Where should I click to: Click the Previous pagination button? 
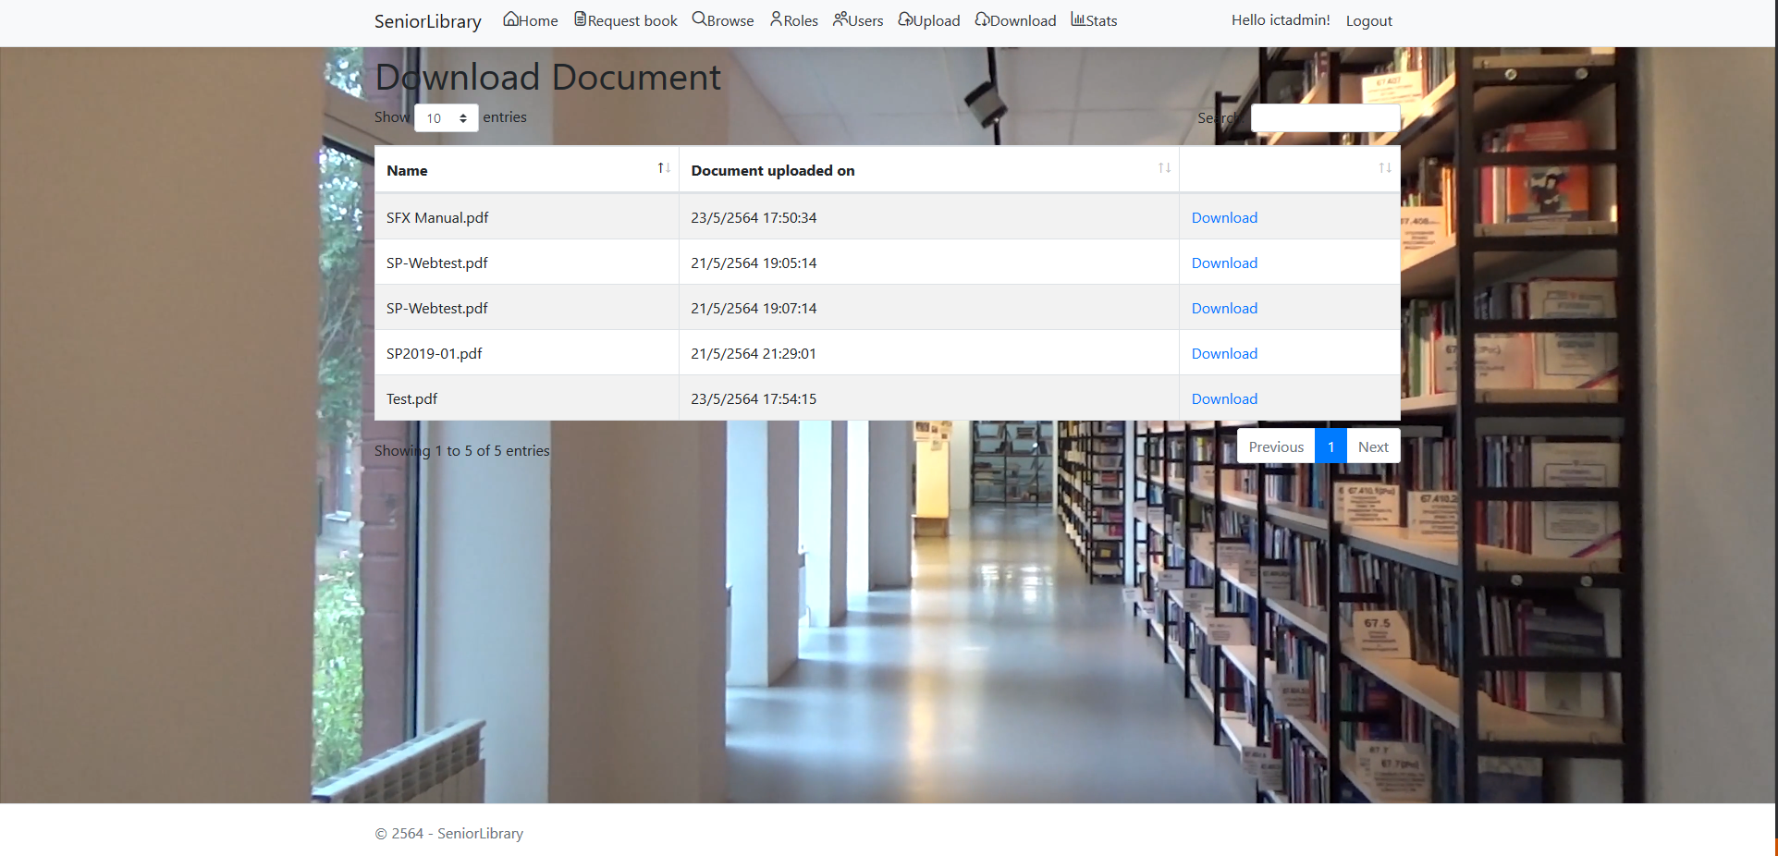click(1276, 446)
